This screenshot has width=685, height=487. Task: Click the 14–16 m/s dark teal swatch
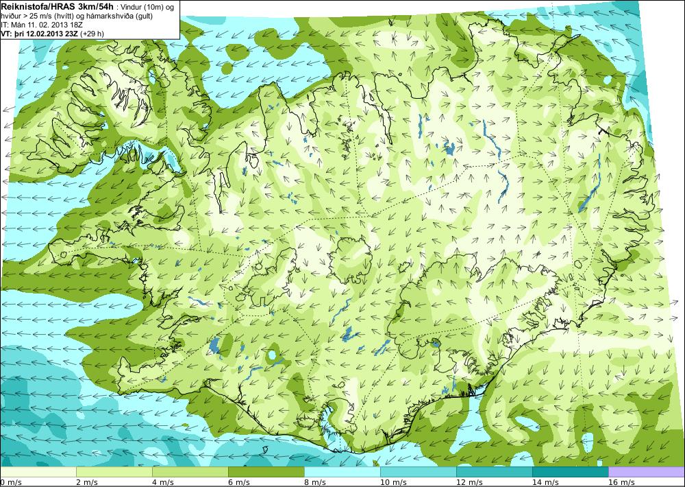point(571,472)
